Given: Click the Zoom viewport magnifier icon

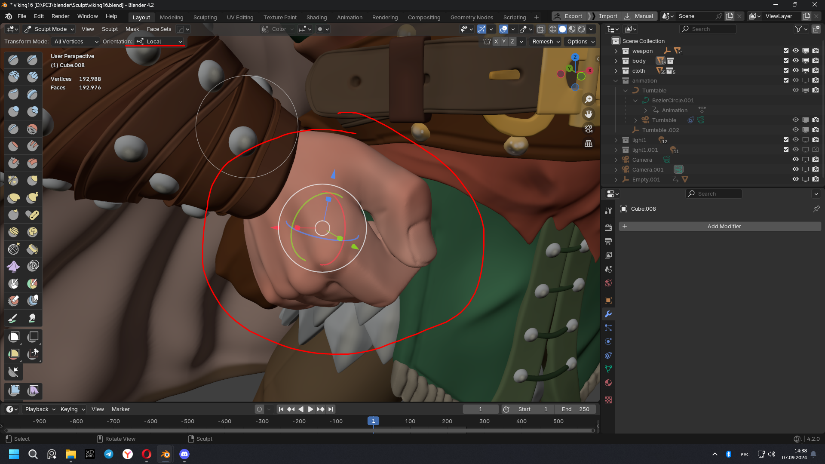Looking at the screenshot, I should coord(589,99).
